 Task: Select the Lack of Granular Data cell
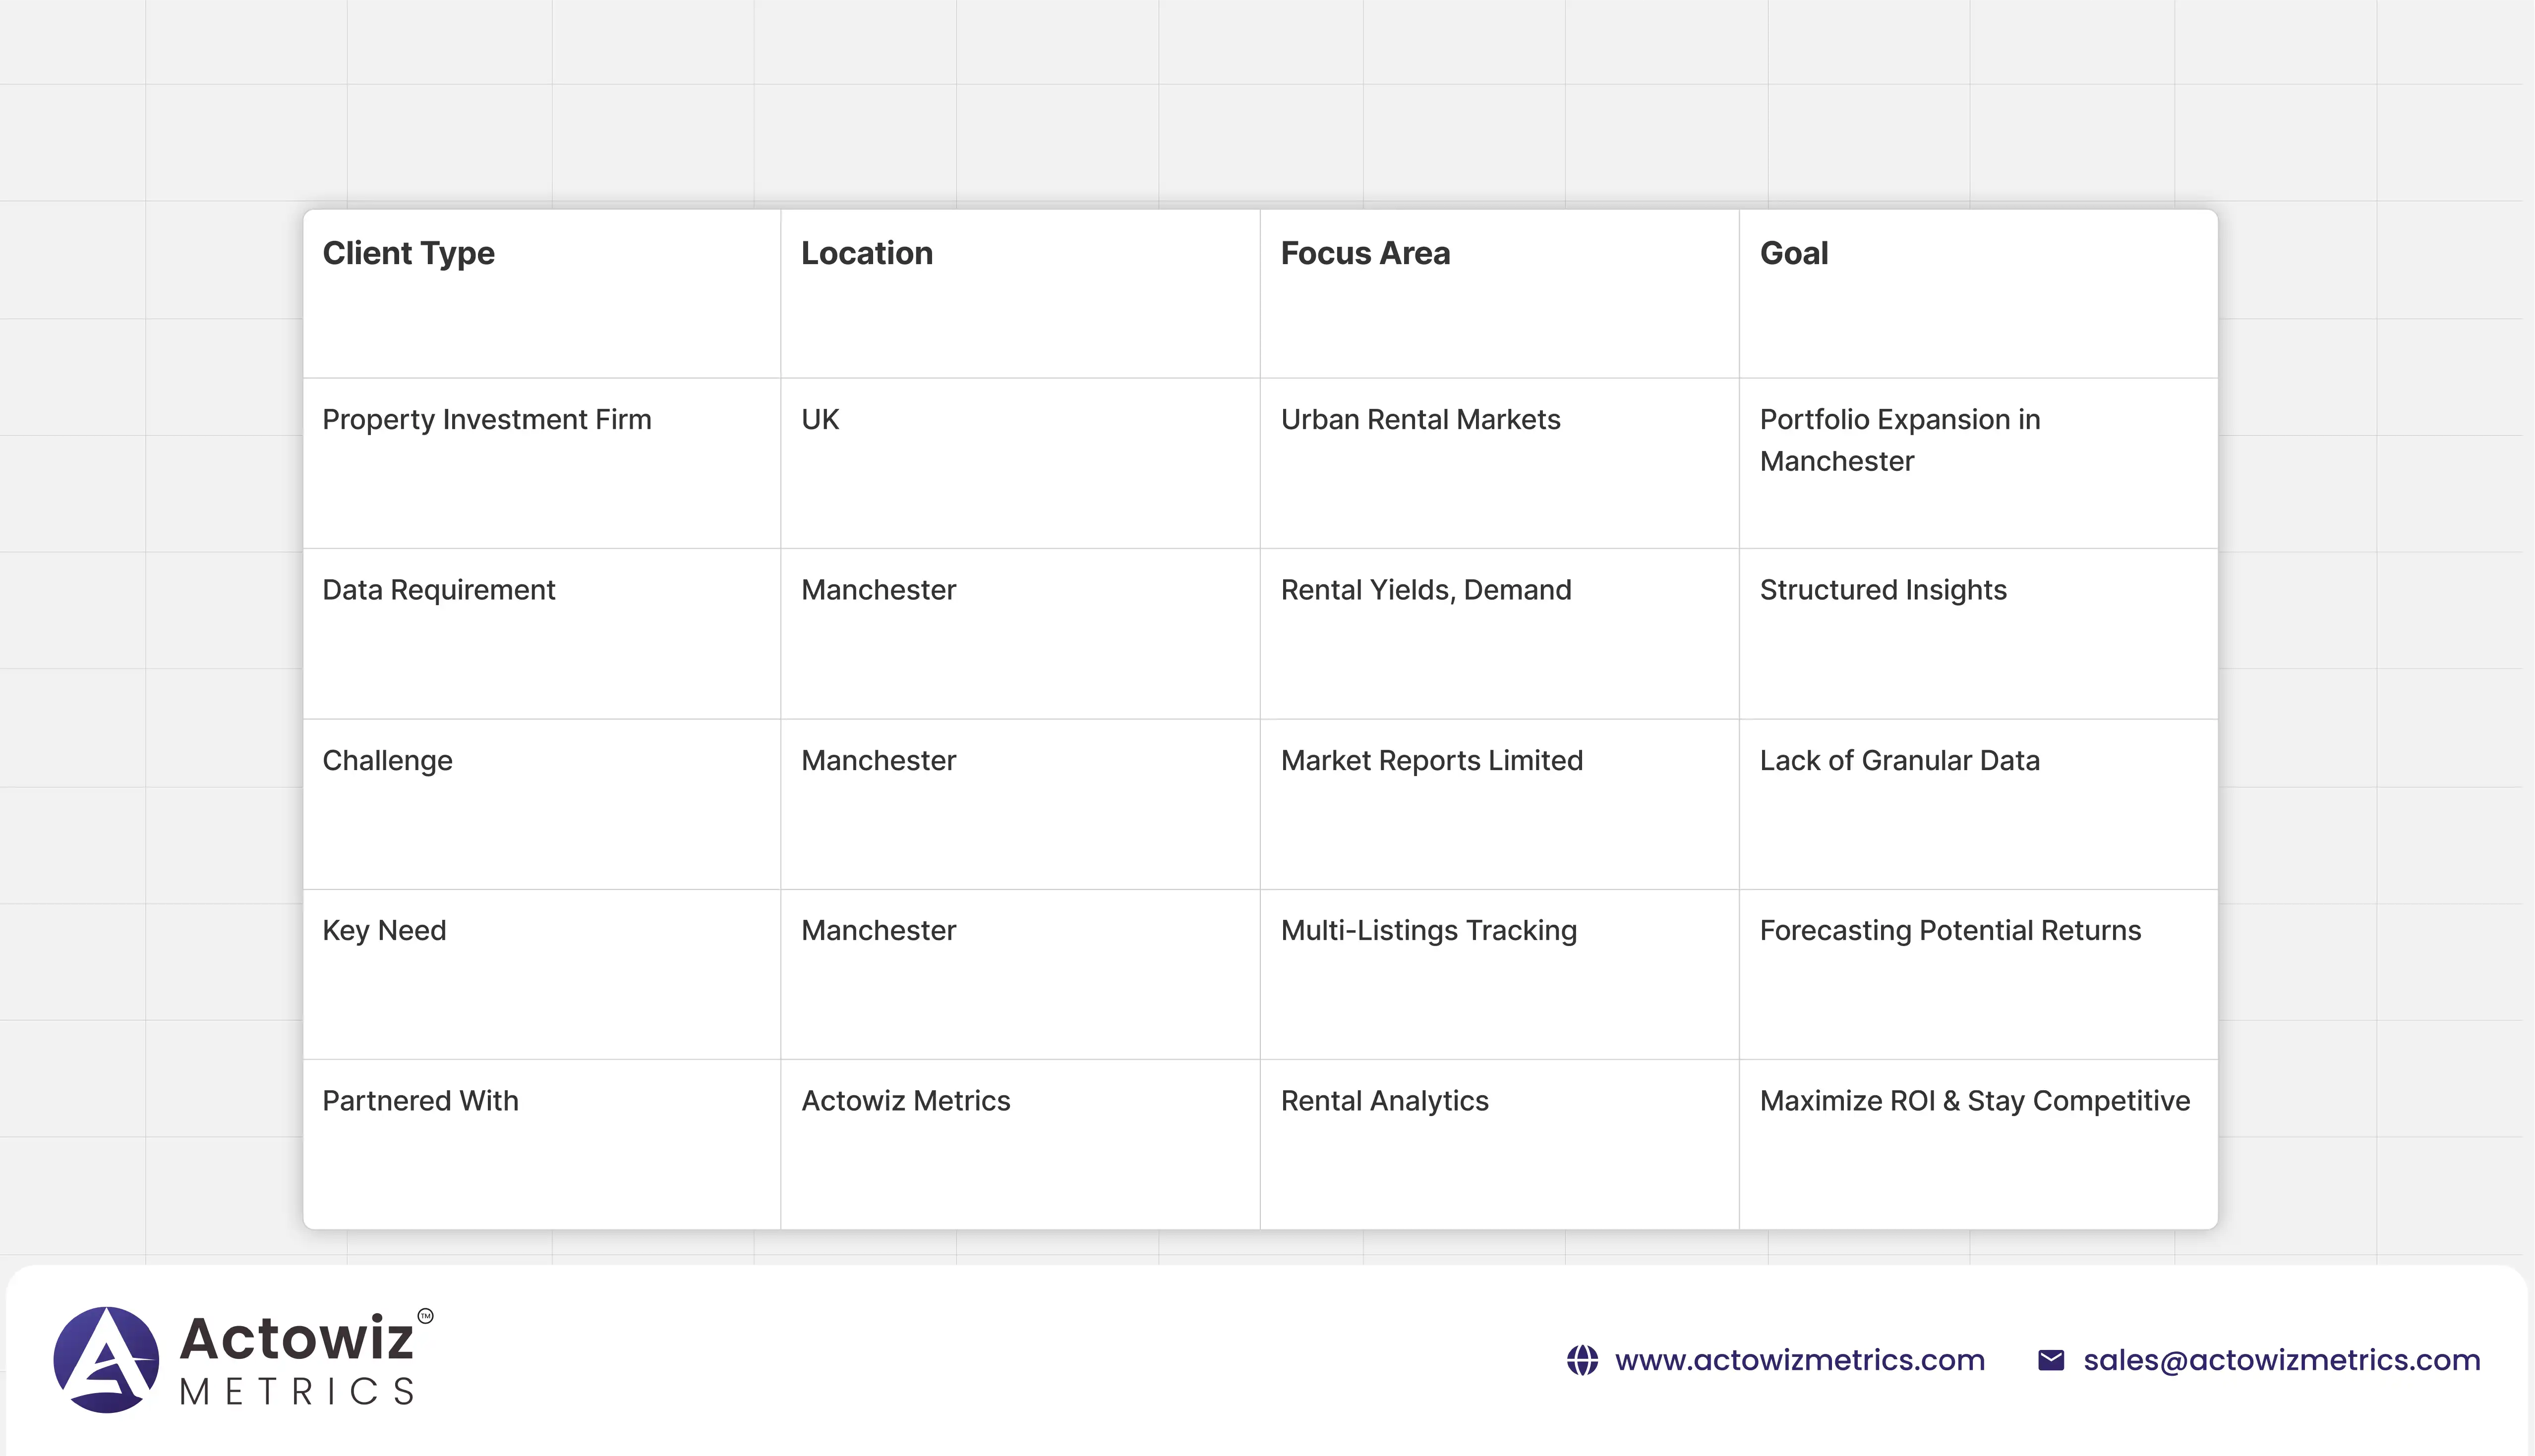[1899, 760]
